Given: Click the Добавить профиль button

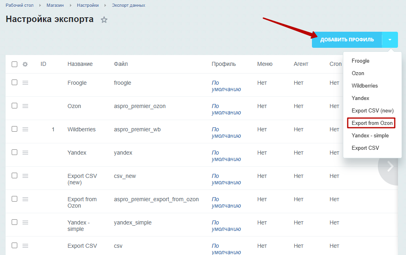Looking at the screenshot, I should 347,40.
